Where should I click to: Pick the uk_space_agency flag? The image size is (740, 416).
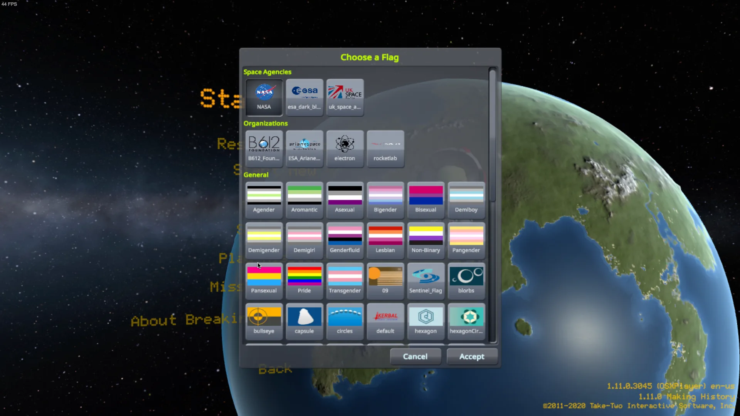tap(345, 97)
